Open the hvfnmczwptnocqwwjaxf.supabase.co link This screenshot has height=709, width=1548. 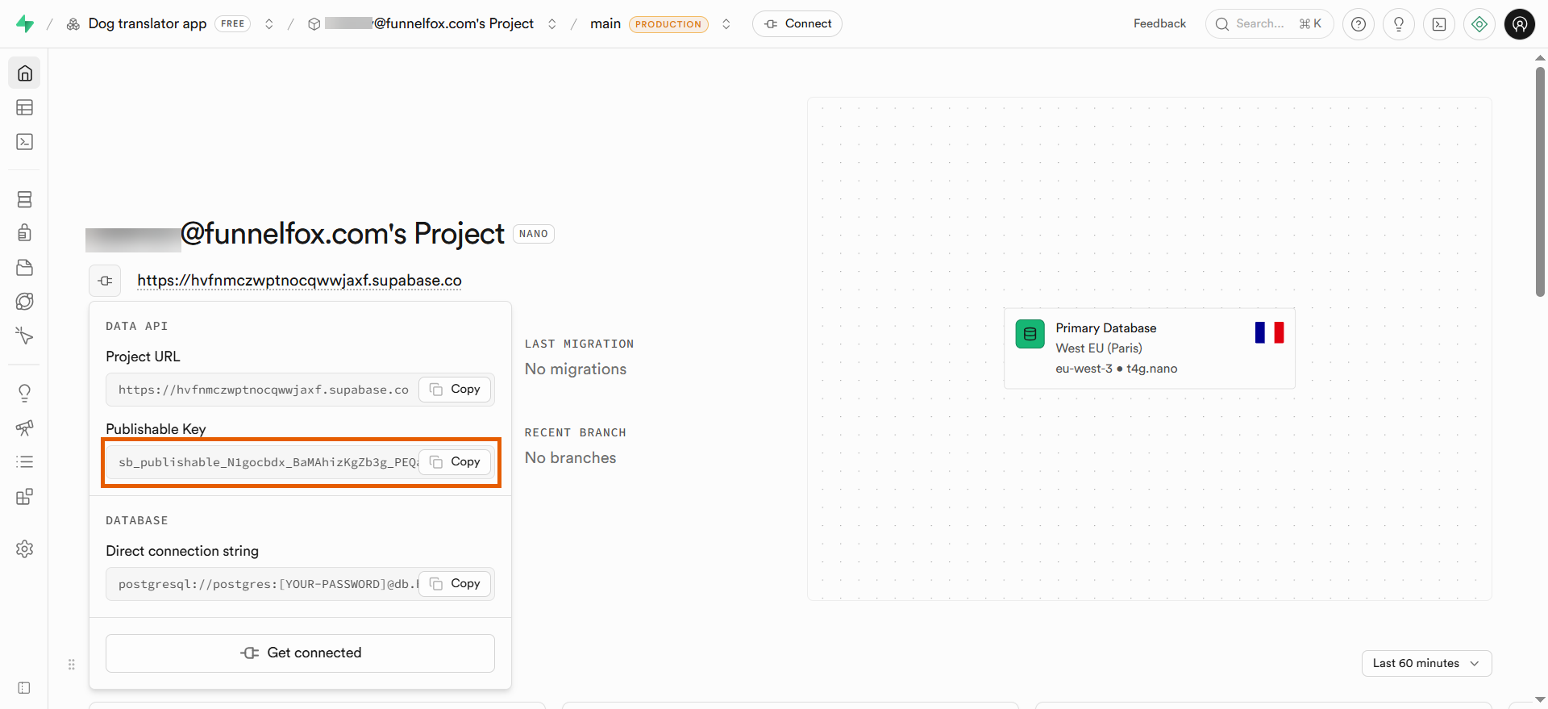299,281
